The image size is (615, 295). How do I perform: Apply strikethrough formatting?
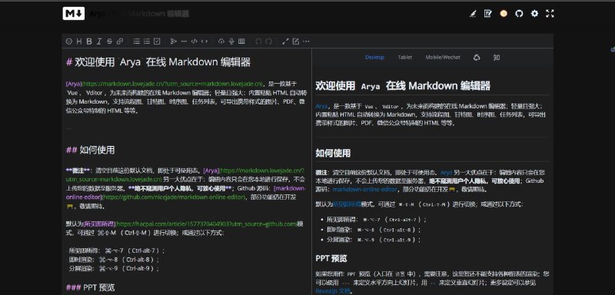tap(109, 41)
